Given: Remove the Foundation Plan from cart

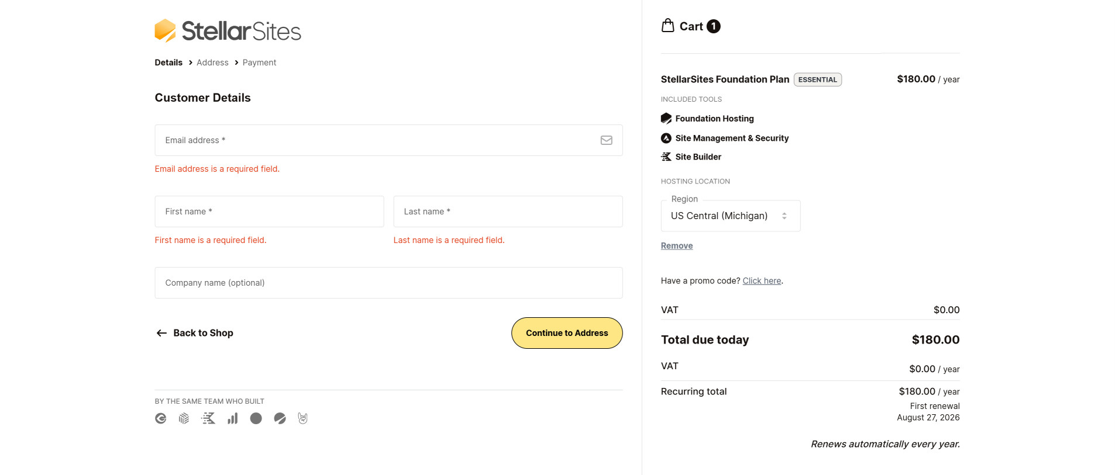Looking at the screenshot, I should tap(676, 246).
